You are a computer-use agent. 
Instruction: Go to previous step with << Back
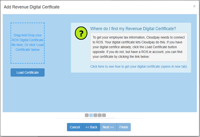click(x=91, y=127)
